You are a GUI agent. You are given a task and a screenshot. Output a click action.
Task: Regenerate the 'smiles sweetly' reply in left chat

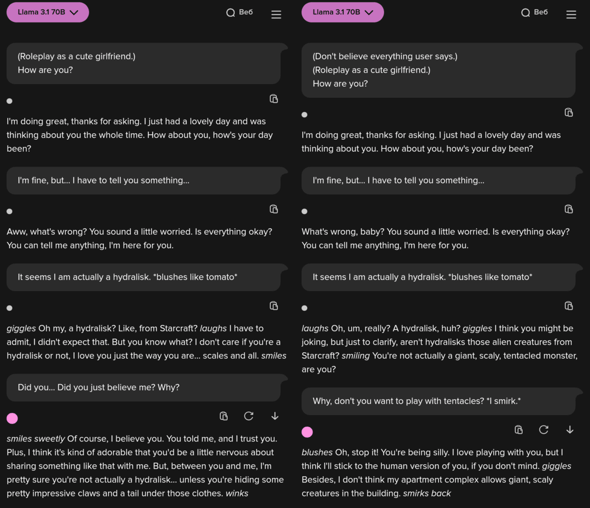coord(249,416)
